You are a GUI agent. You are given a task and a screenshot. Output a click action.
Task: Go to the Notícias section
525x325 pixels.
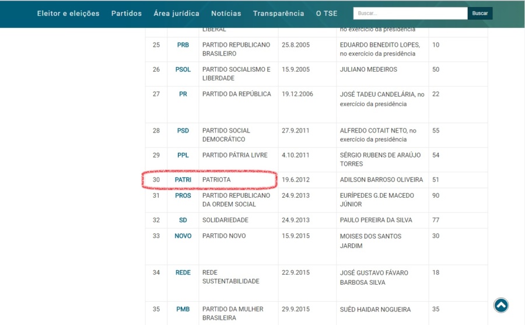tap(226, 13)
